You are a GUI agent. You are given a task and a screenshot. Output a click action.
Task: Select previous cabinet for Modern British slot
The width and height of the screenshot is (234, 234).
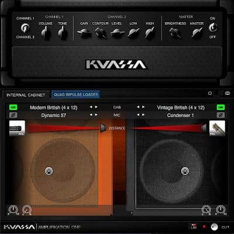tap(91, 107)
